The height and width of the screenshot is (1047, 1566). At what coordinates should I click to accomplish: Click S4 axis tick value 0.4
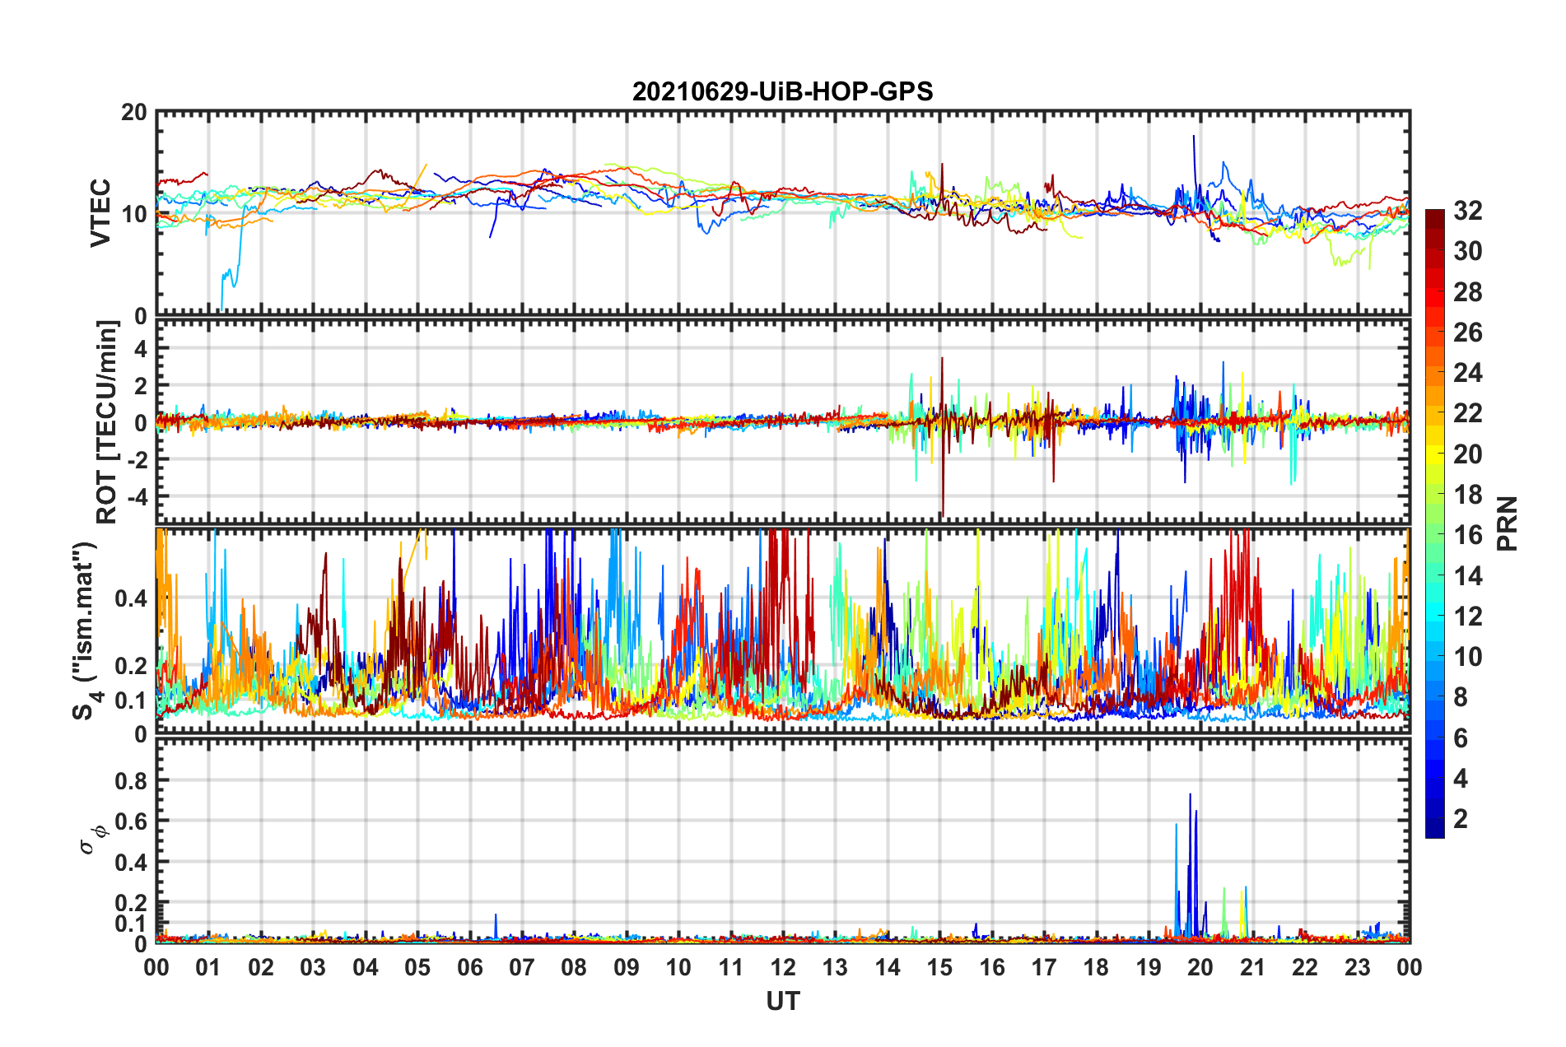[132, 598]
